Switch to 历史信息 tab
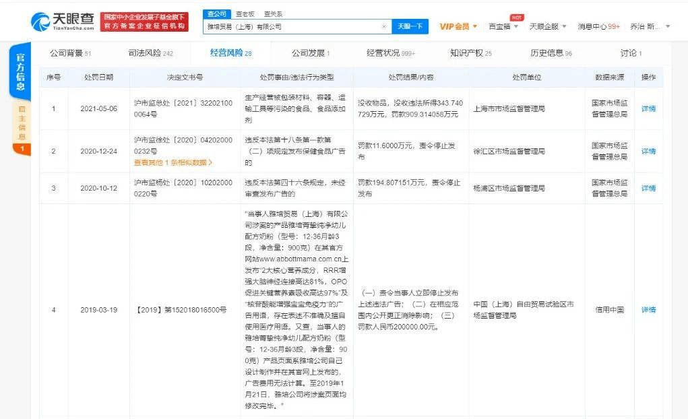Screen dimensions: 688x419 click(x=551, y=53)
